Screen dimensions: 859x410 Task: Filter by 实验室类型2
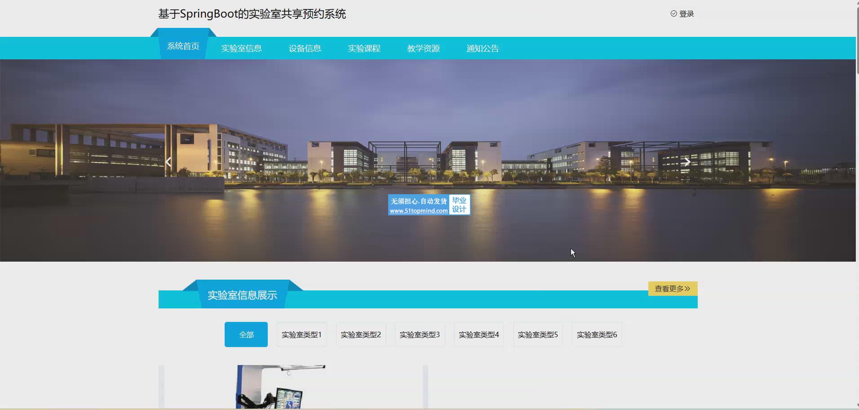pos(361,334)
